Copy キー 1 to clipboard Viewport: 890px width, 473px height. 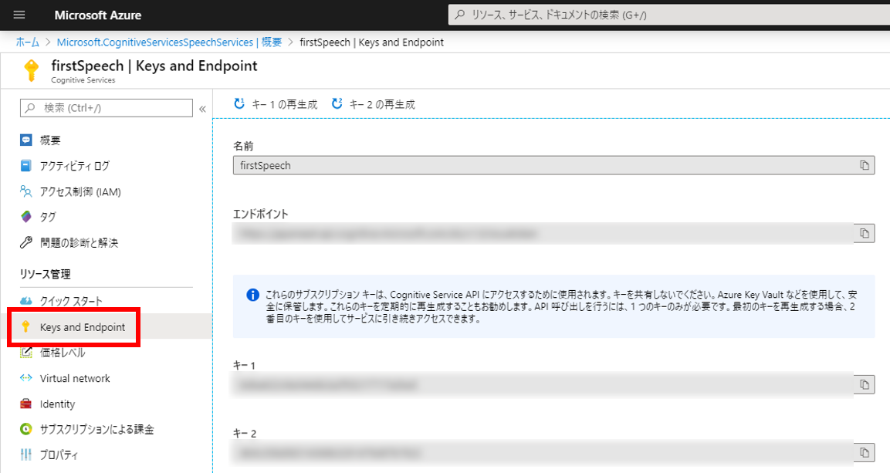pos(865,384)
